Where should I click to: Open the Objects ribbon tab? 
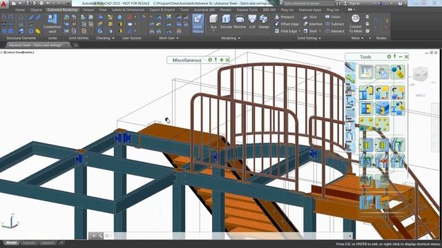coord(36,10)
